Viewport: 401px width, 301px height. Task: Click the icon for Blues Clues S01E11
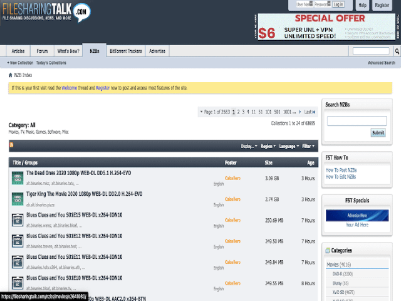[x=18, y=262]
